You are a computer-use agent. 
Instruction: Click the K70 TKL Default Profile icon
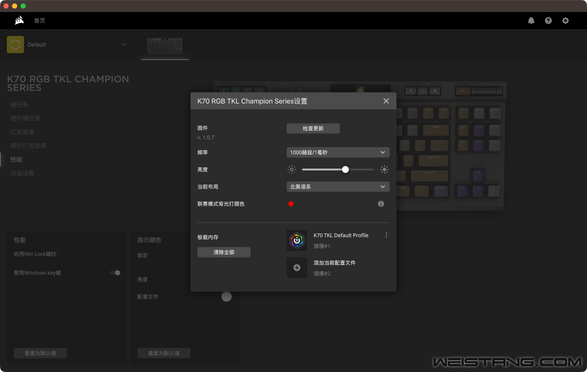tap(297, 240)
